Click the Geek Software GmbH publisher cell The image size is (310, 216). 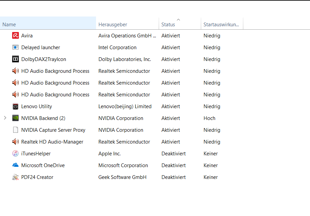[x=122, y=177]
